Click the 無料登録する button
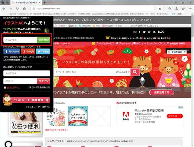 pos(162,92)
